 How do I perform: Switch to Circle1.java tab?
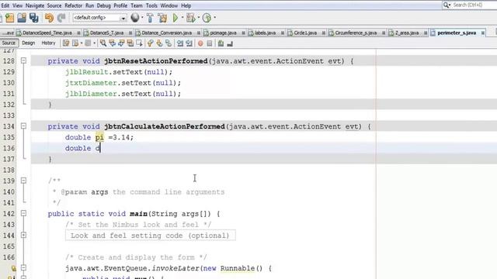pyautogui.click(x=305, y=33)
